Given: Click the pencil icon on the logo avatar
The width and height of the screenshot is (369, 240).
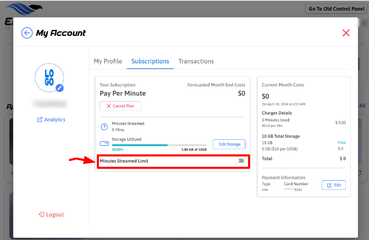Looking at the screenshot, I should (60, 88).
